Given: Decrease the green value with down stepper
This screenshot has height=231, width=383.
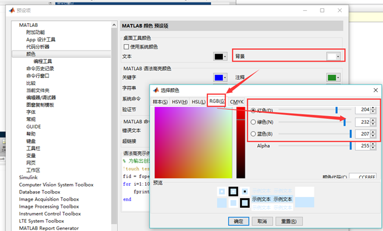Looking at the screenshot, I should [x=373, y=124].
